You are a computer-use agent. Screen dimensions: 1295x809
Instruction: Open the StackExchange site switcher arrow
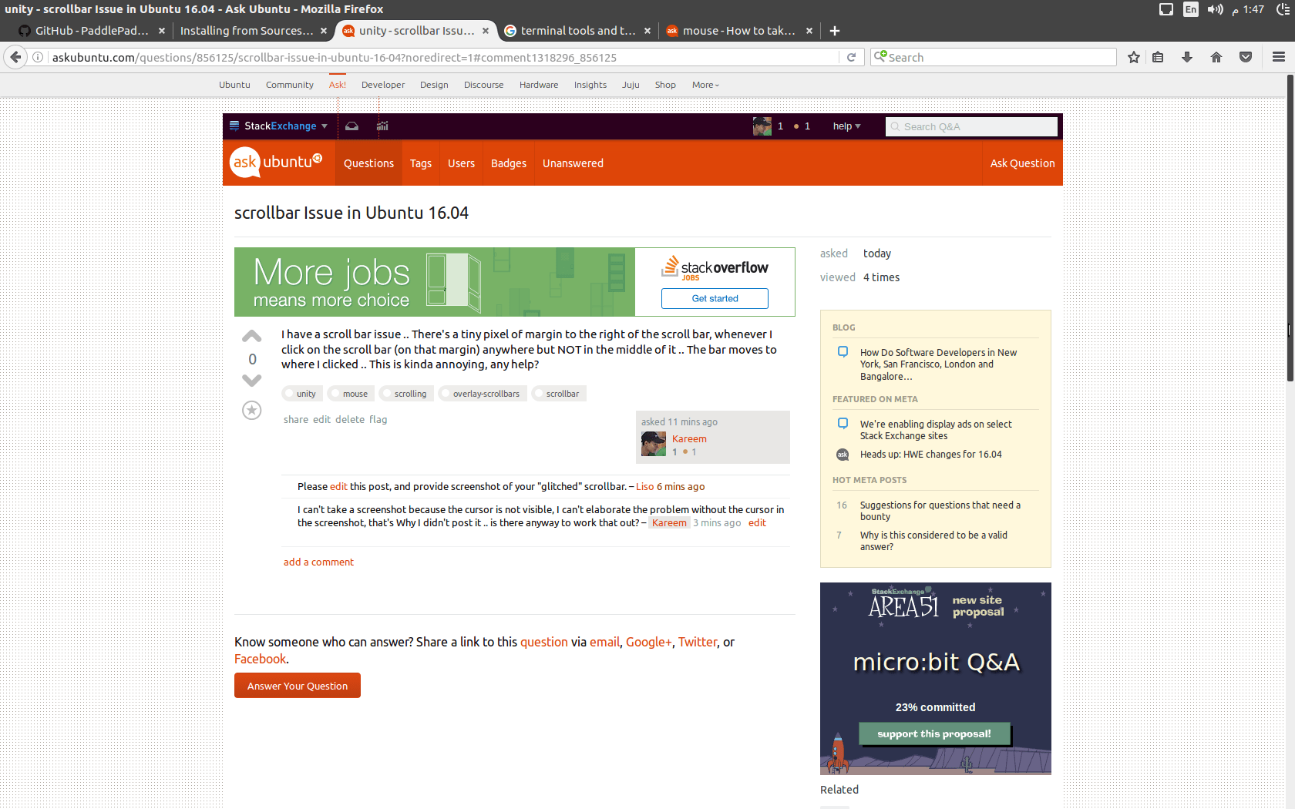(325, 126)
